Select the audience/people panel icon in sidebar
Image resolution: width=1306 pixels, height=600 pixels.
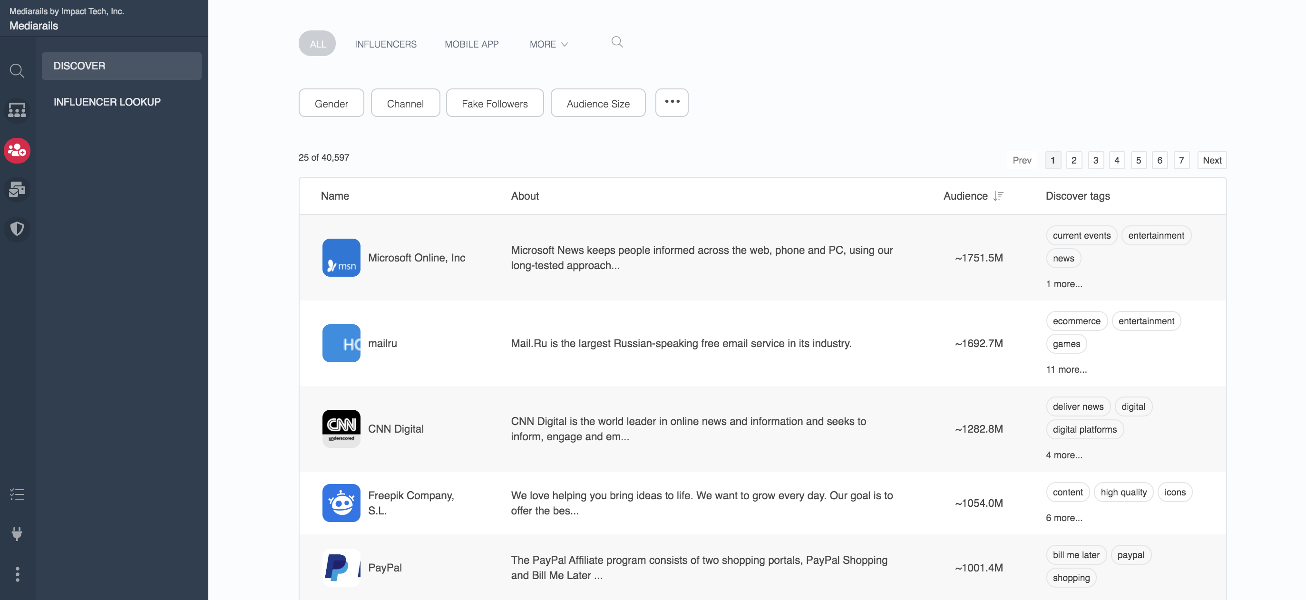coord(17,110)
